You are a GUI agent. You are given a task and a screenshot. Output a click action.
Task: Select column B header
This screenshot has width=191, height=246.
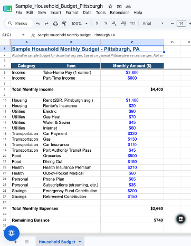[71, 42]
